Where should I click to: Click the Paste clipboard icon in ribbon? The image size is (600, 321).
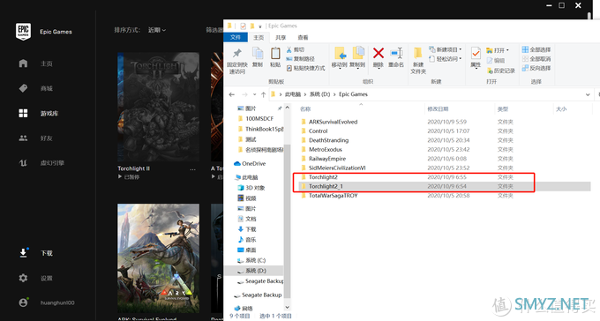(x=275, y=54)
